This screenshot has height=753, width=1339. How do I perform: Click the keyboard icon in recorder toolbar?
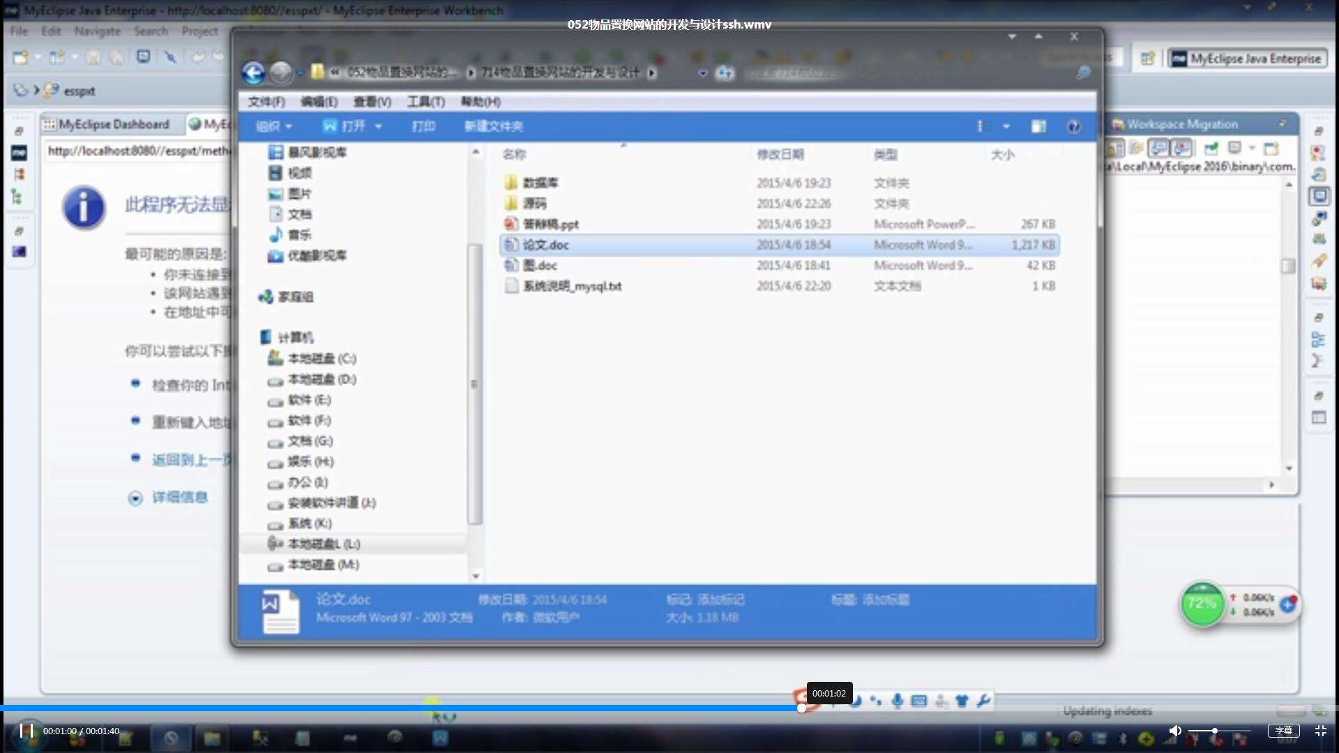coord(919,701)
